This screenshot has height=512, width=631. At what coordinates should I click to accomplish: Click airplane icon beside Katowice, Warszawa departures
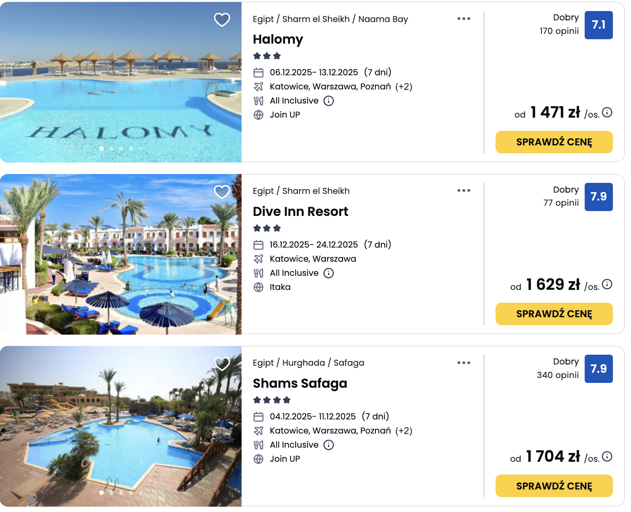point(259,259)
